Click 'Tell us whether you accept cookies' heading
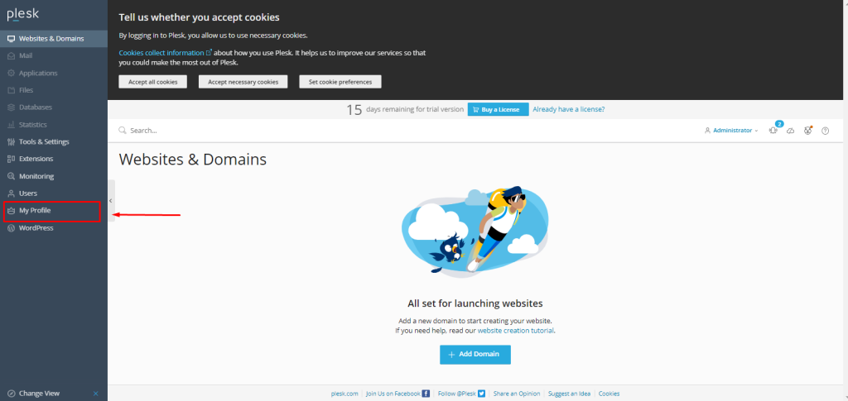This screenshot has height=401, width=848. [x=199, y=17]
